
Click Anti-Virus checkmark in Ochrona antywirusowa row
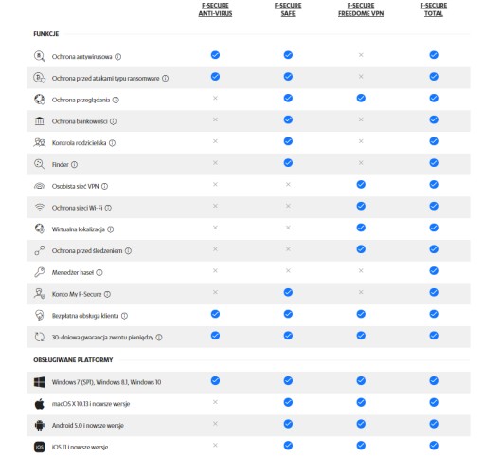tap(215, 55)
